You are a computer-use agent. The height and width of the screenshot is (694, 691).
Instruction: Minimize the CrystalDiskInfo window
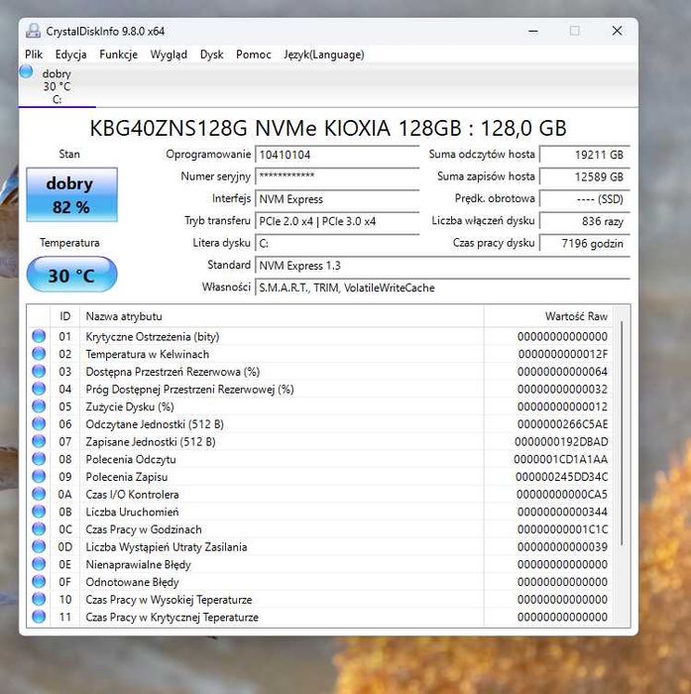[x=533, y=31]
